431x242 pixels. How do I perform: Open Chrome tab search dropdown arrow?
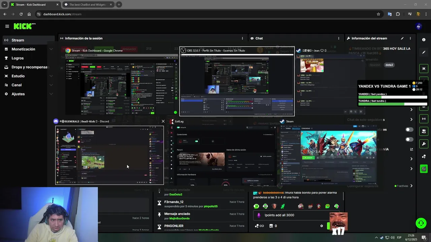pyautogui.click(x=4, y=4)
